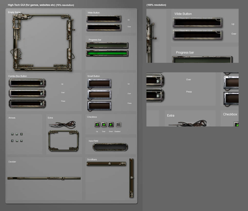The image size is (248, 211).
Task: Click the 'Input field' label
Action: [x=93, y=141]
